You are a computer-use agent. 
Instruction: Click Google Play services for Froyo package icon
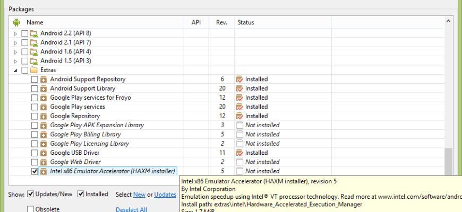[44, 98]
